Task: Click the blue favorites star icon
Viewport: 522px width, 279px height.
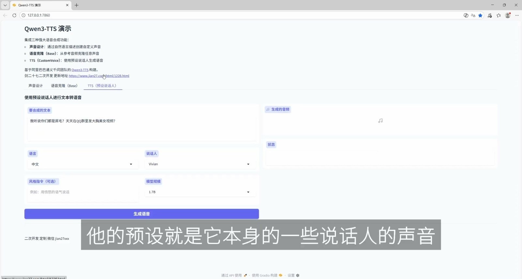Action: point(480,15)
